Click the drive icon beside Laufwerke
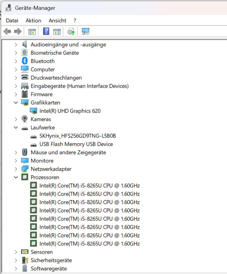 point(25,128)
